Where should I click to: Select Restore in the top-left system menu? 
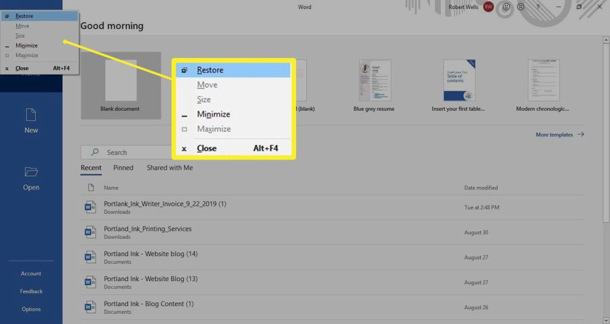pyautogui.click(x=24, y=16)
